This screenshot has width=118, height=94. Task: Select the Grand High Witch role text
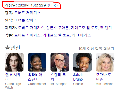(13, 86)
